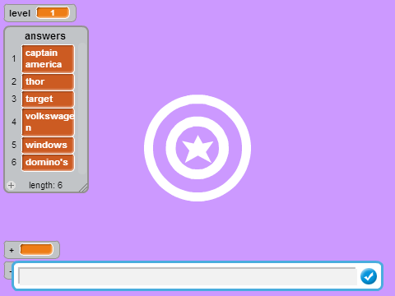395x296 pixels.
Task: Select the 'target' list item
Action: (48, 99)
